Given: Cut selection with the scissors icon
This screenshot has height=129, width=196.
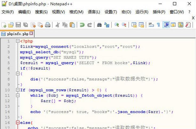Looking at the screenshot, I should pos(57,25).
